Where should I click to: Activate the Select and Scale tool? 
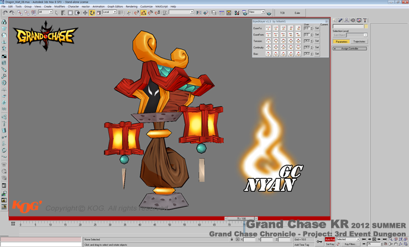point(99,13)
